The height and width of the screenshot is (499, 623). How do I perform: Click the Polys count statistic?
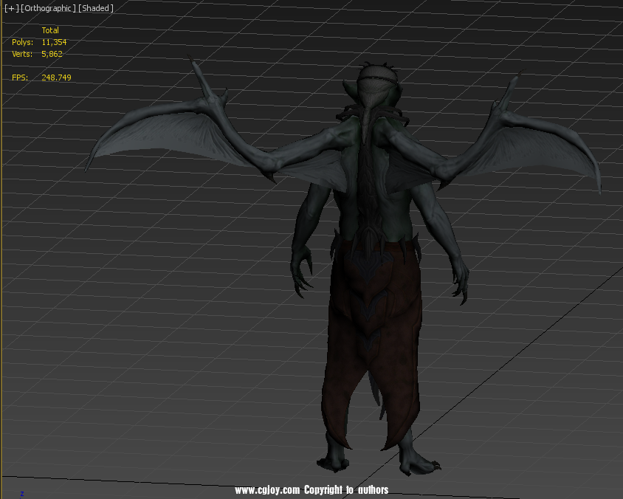click(x=53, y=42)
